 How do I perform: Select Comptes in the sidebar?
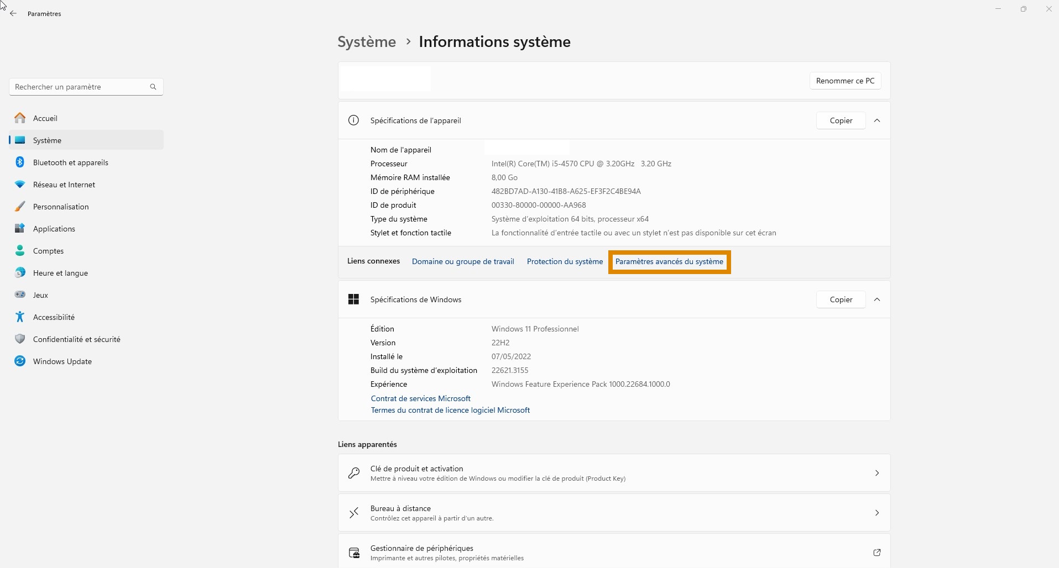(48, 250)
